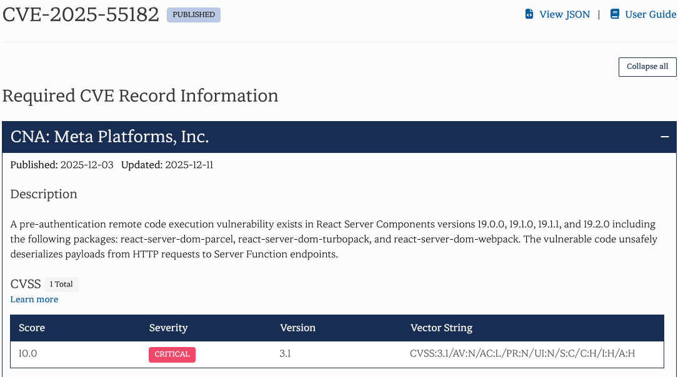The image size is (678, 377).
Task: Select the CVSS vector string value
Action: coord(522,354)
